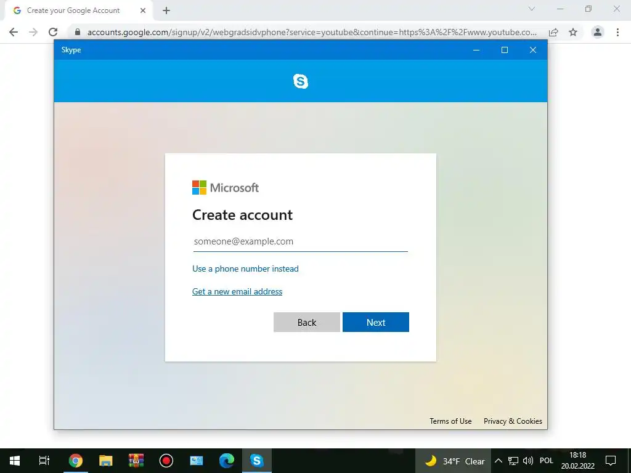Click the Skype icon on the taskbar

pyautogui.click(x=257, y=461)
